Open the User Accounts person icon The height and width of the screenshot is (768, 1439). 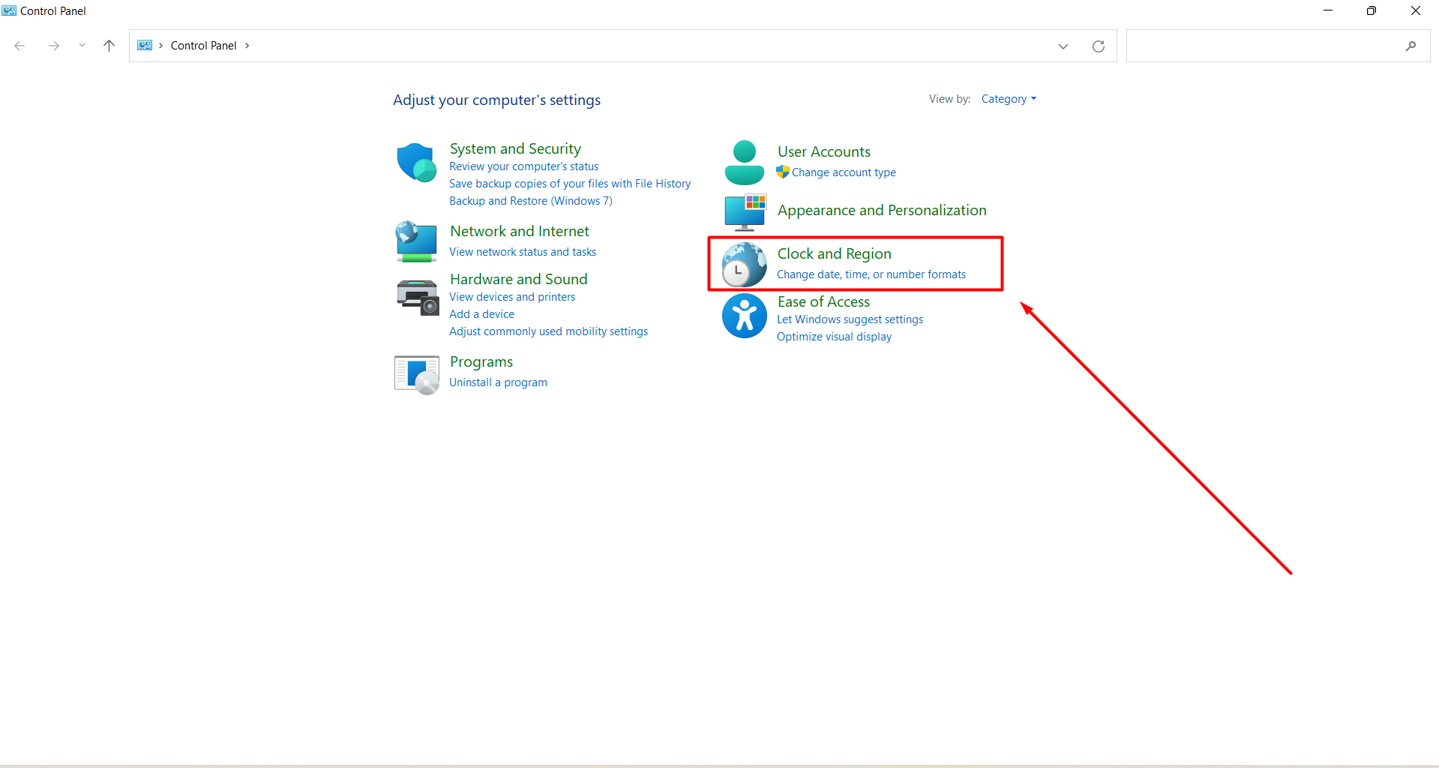(745, 163)
